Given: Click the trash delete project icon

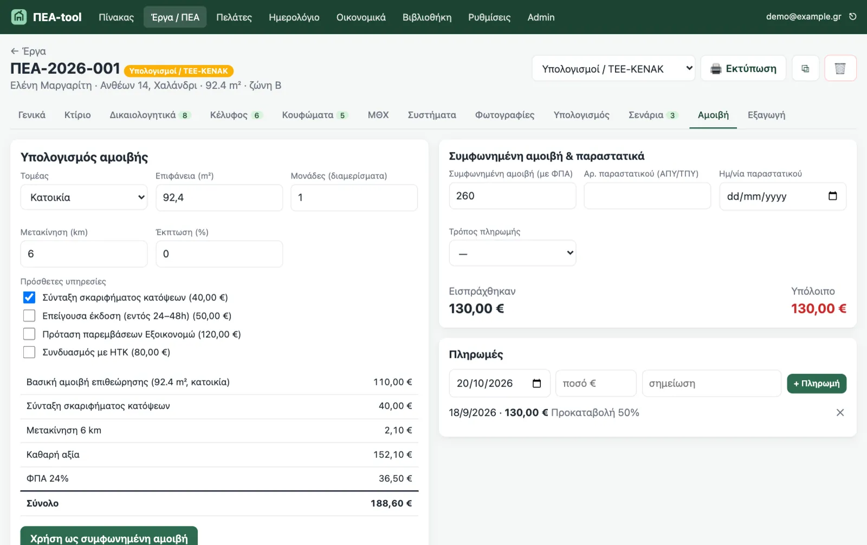Looking at the screenshot, I should pos(840,69).
